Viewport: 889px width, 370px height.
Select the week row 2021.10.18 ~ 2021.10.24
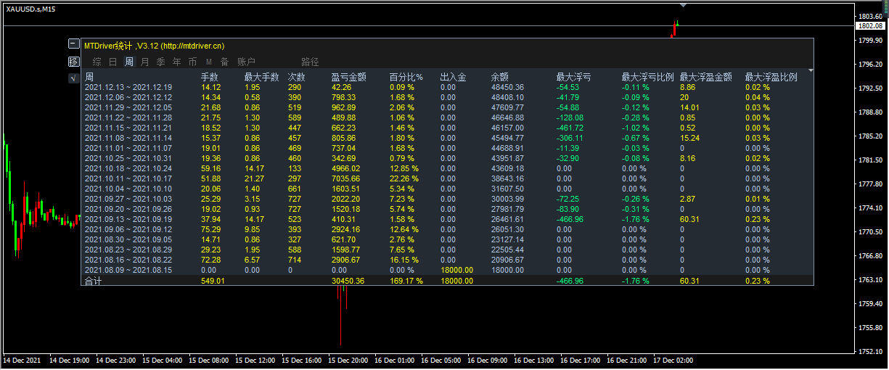click(447, 168)
